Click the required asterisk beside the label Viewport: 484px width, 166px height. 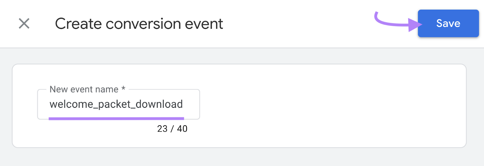123,88
